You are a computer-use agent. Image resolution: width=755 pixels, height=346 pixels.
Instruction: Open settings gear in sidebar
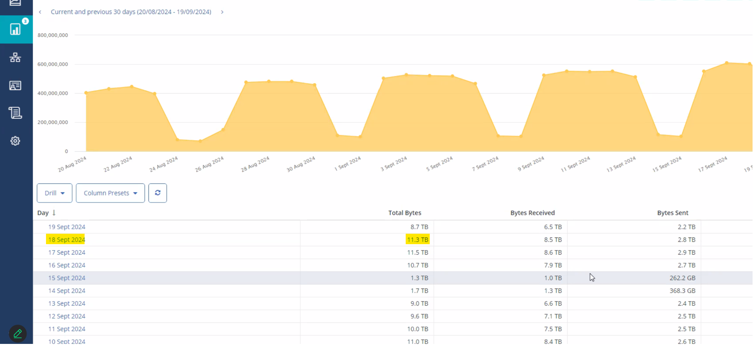coord(15,141)
